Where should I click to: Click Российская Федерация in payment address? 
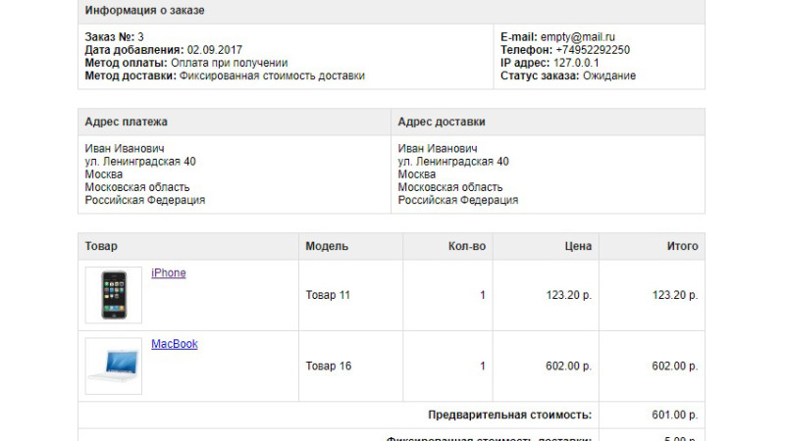[x=145, y=200]
